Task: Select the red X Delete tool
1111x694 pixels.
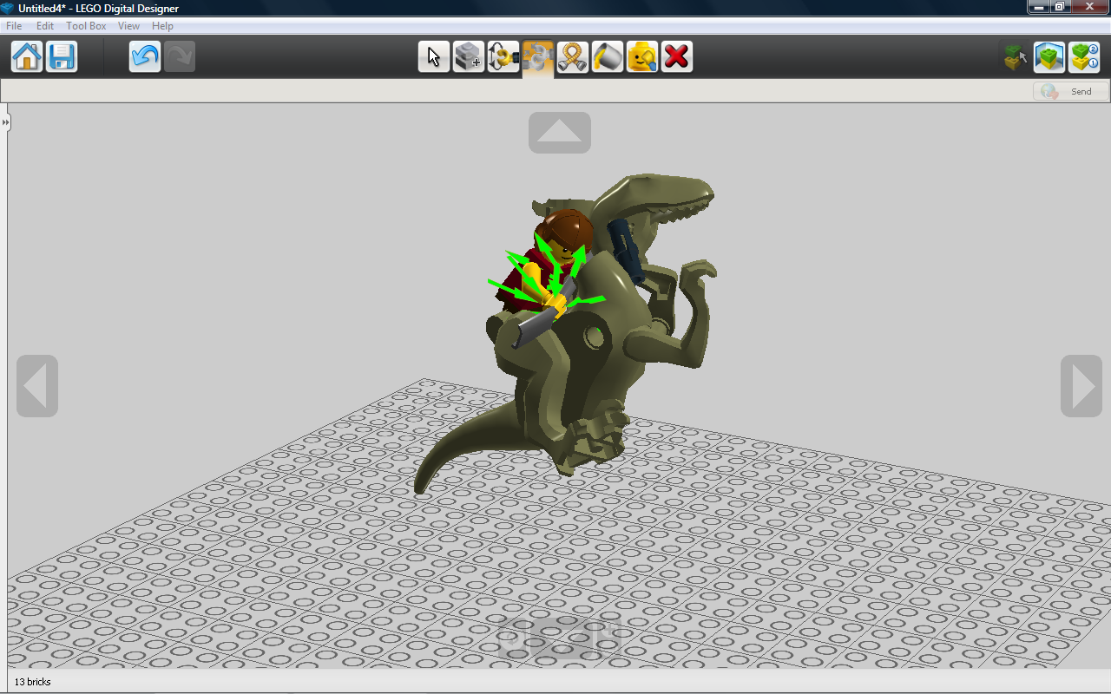Action: 677,57
